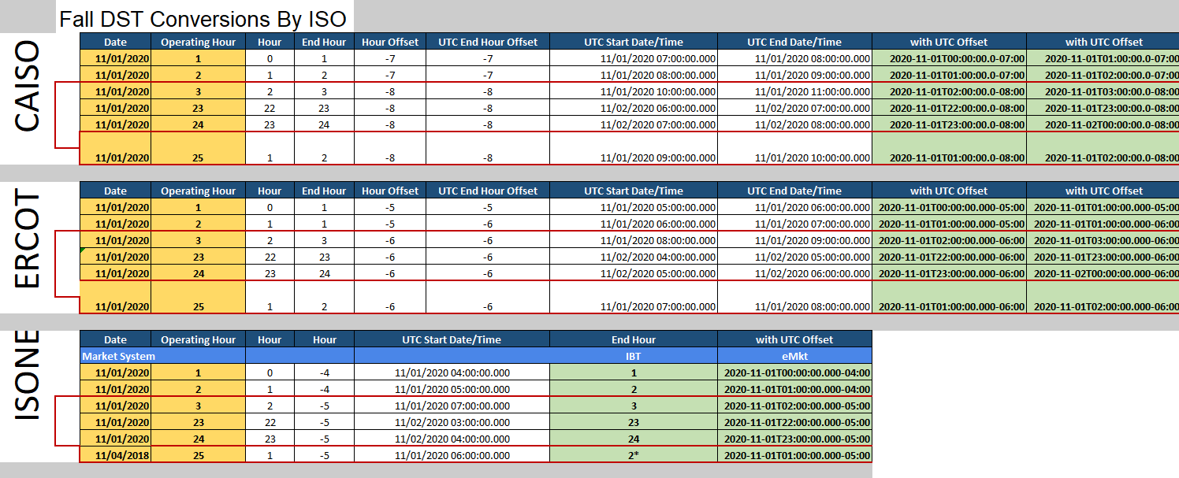The image size is (1179, 478).
Task: Select the title 'Fall DST Conversions By ISO'
Action: [x=203, y=18]
